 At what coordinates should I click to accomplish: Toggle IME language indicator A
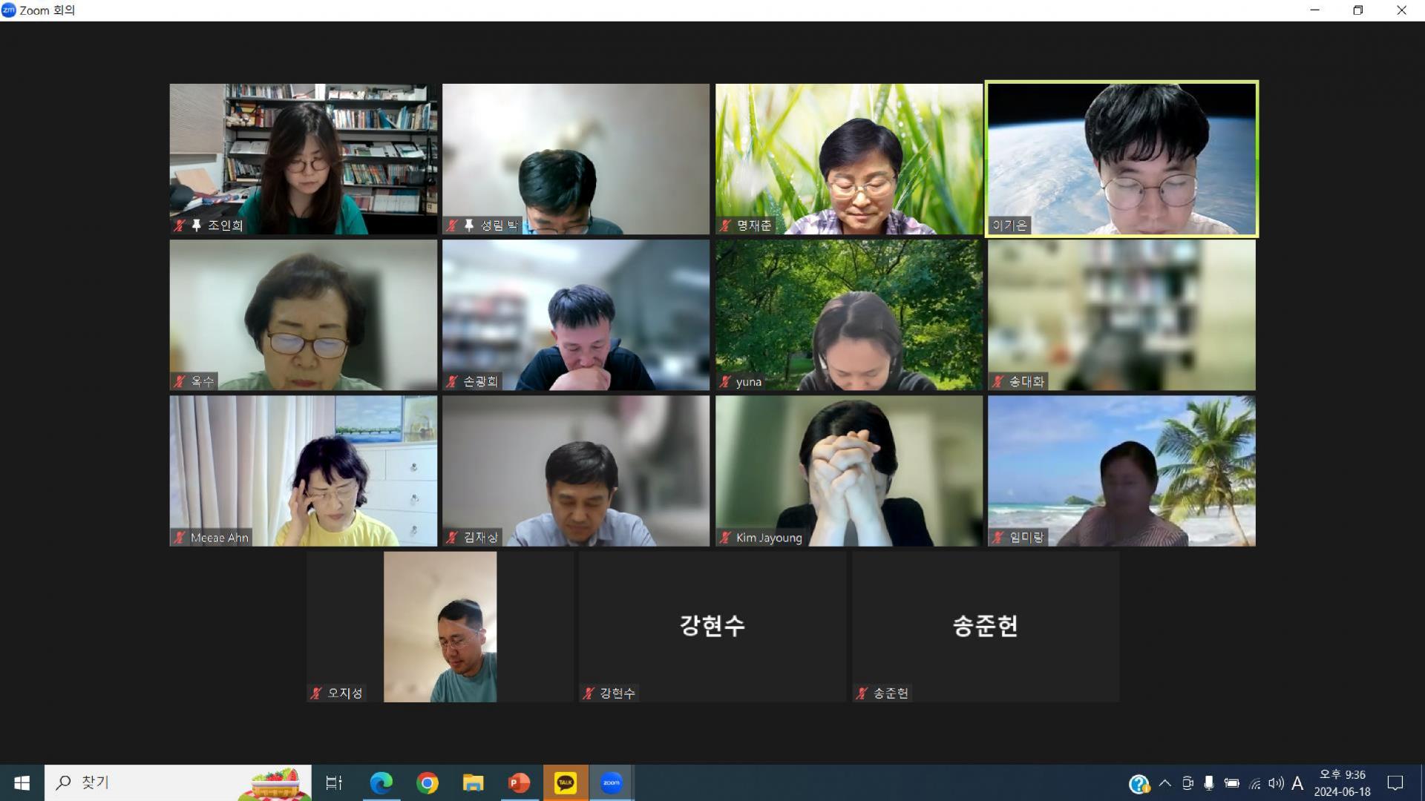(x=1297, y=783)
